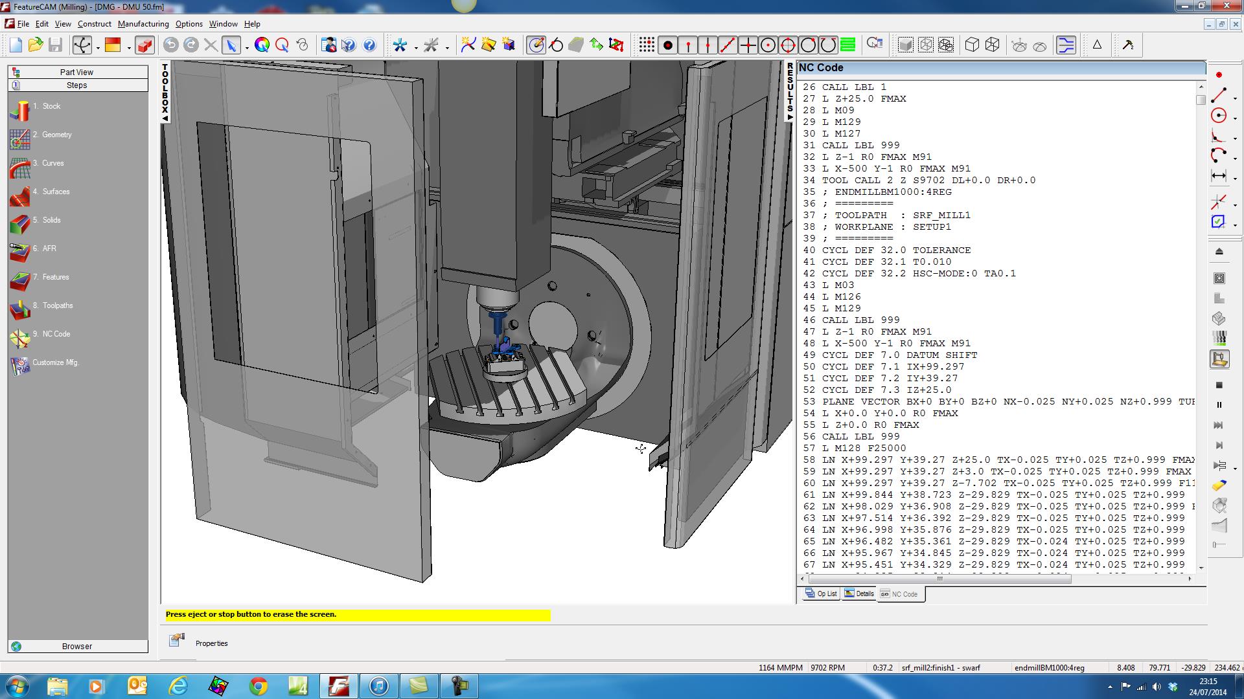1244x699 pixels.
Task: Expand the blue star tool dropdown arrow
Action: pyautogui.click(x=415, y=47)
